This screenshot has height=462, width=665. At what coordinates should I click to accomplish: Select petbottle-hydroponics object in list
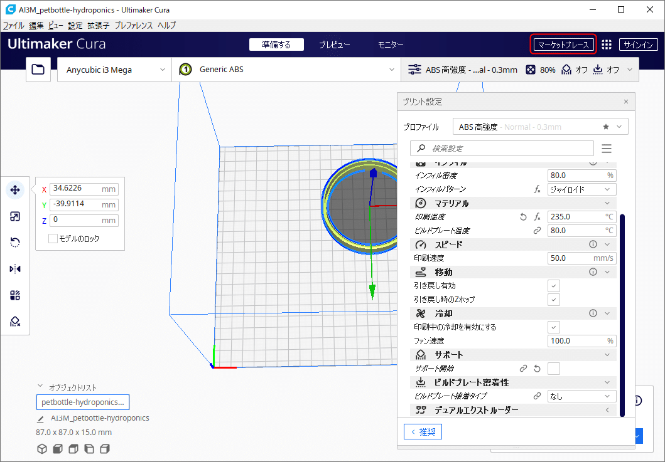83,402
